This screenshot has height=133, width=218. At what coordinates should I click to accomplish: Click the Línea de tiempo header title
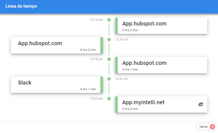pyautogui.click(x=21, y=6)
